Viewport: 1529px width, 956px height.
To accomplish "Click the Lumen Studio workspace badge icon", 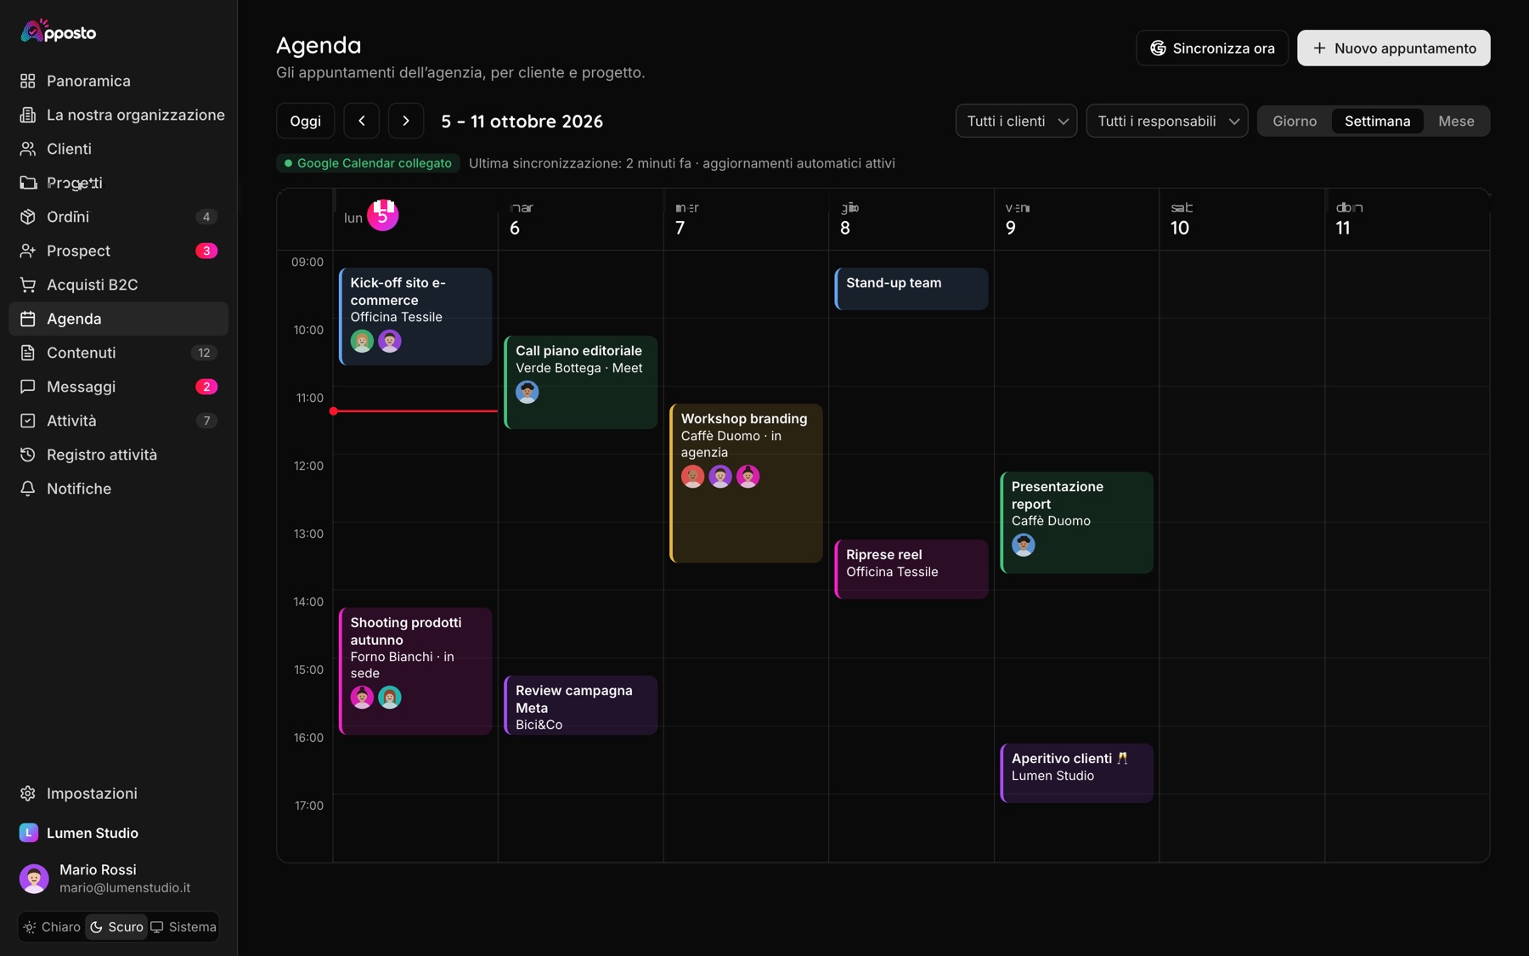I will pos(28,833).
